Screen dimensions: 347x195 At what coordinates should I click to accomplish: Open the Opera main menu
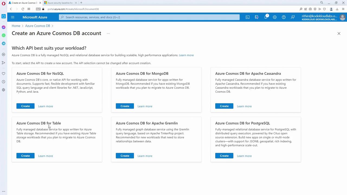point(4,3)
